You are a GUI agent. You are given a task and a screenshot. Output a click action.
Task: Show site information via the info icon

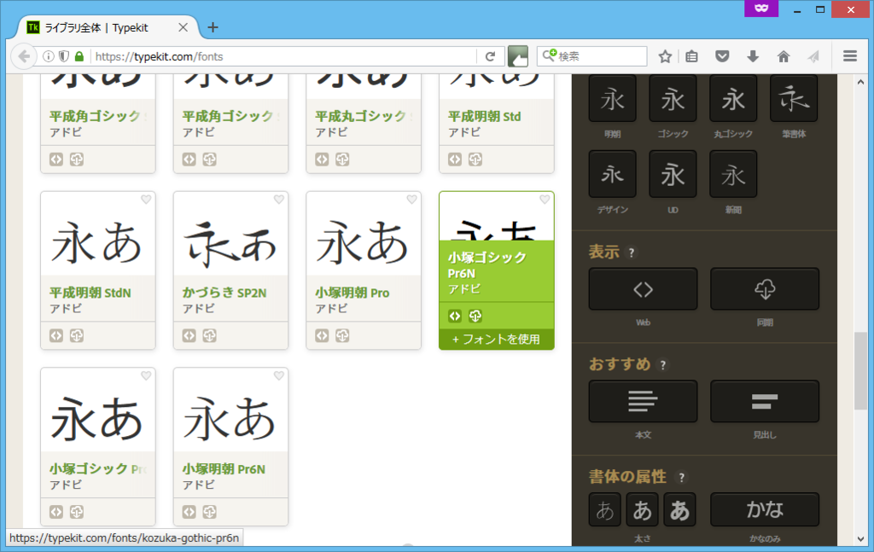(x=49, y=56)
